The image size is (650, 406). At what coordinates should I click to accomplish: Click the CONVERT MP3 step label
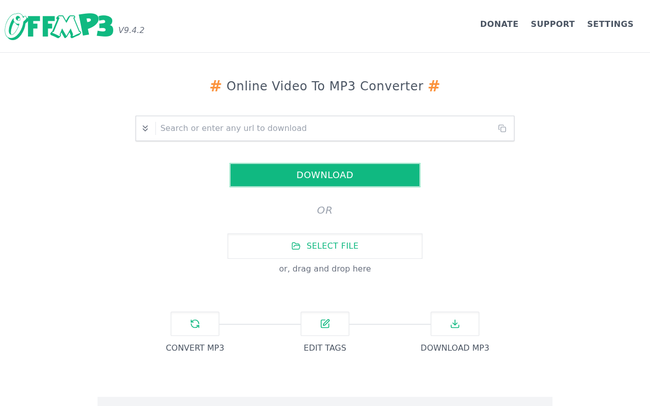coord(195,348)
